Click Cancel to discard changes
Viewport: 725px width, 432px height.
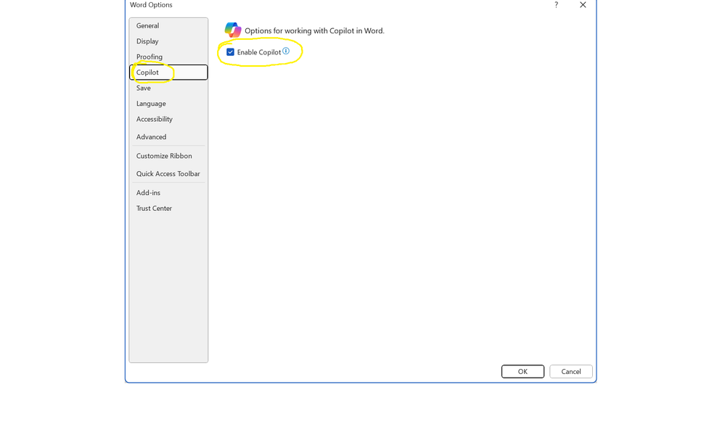pyautogui.click(x=571, y=371)
